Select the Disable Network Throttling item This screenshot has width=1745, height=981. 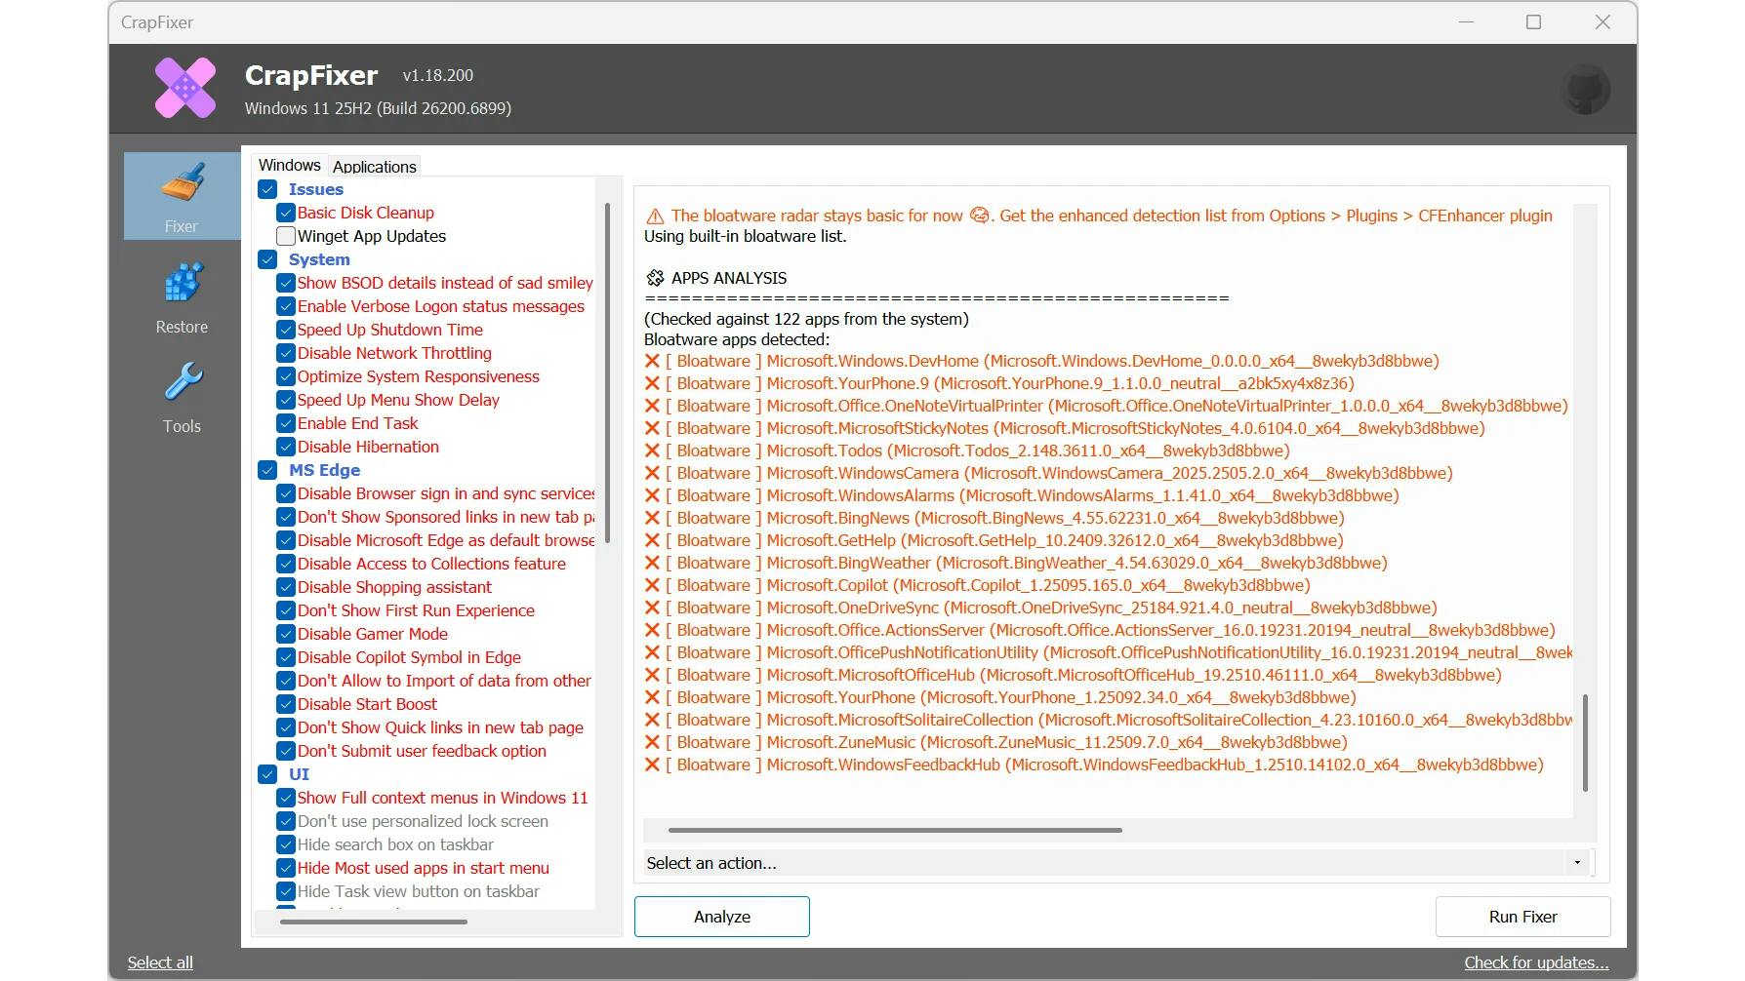pos(394,353)
